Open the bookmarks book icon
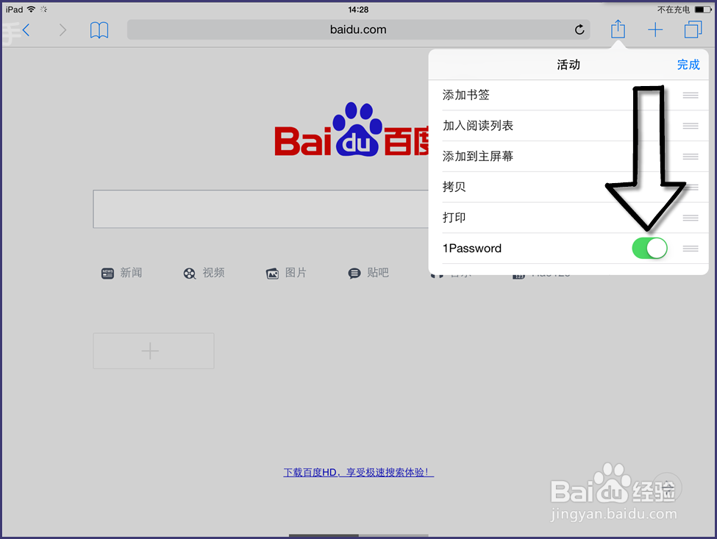Image resolution: width=717 pixels, height=539 pixels. coord(99,30)
